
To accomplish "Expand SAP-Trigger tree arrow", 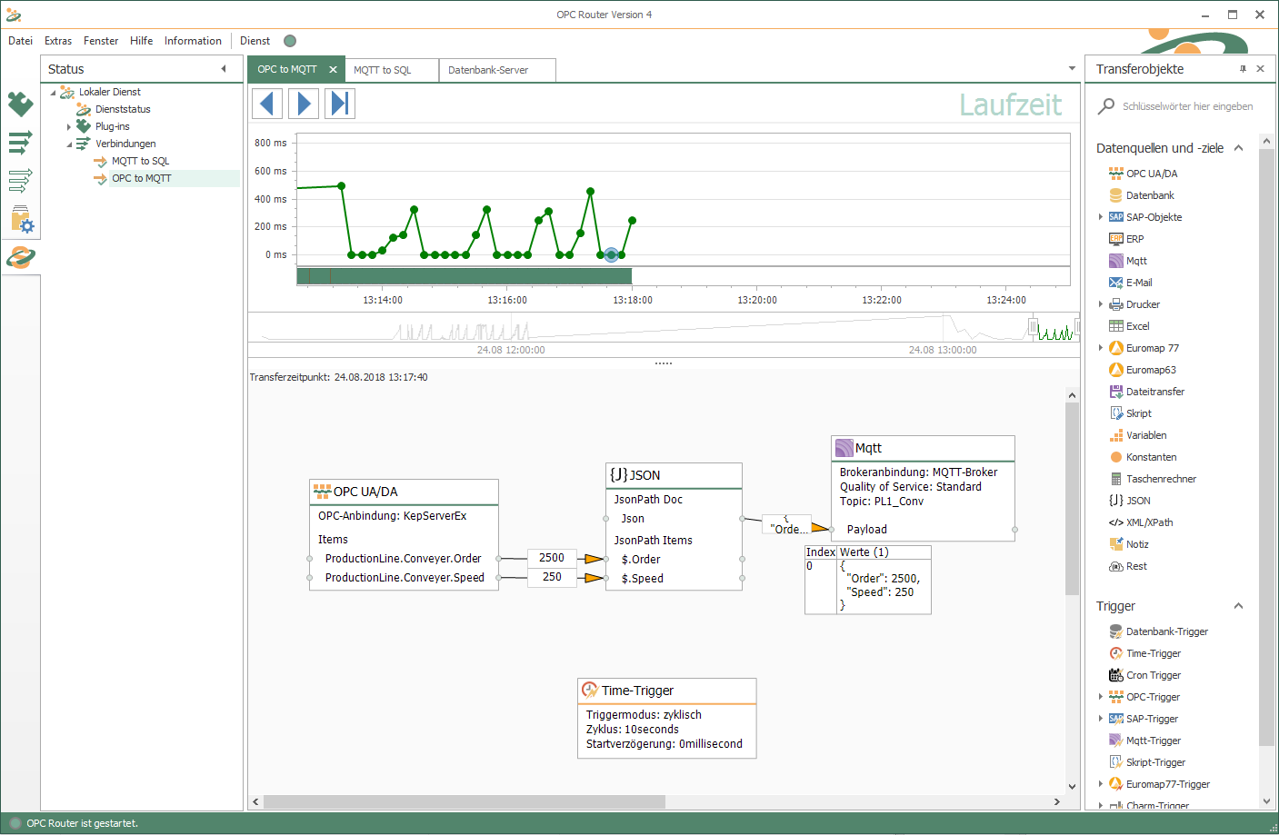I will [x=1101, y=719].
